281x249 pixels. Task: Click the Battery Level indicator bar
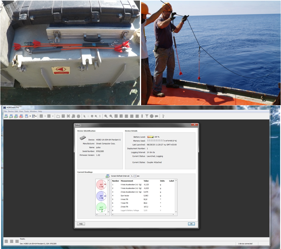pyautogui.click(x=150, y=137)
